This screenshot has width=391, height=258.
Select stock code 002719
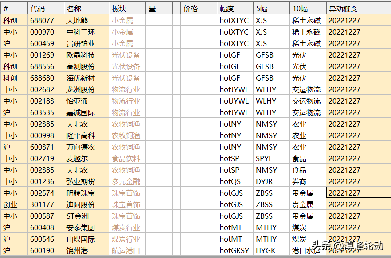tap(46, 158)
